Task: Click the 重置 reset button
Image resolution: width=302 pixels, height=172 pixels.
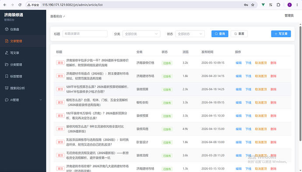Action: pos(239,34)
